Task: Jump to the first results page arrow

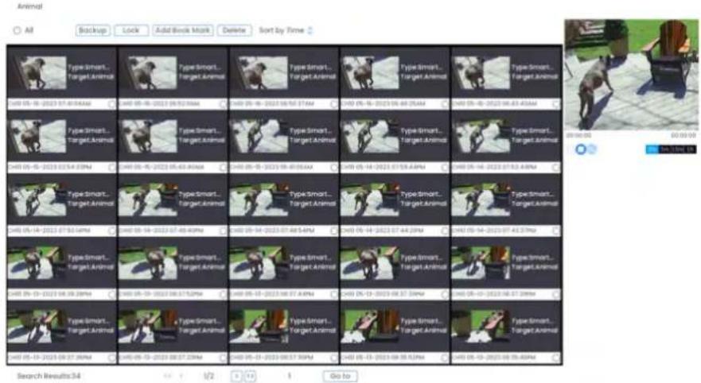Action: point(167,377)
